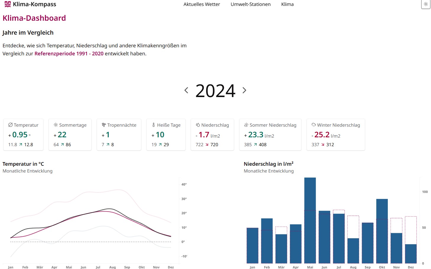Click the Heiße Tage thermometer icon
This screenshot has width=431, height=269.
[153, 125]
